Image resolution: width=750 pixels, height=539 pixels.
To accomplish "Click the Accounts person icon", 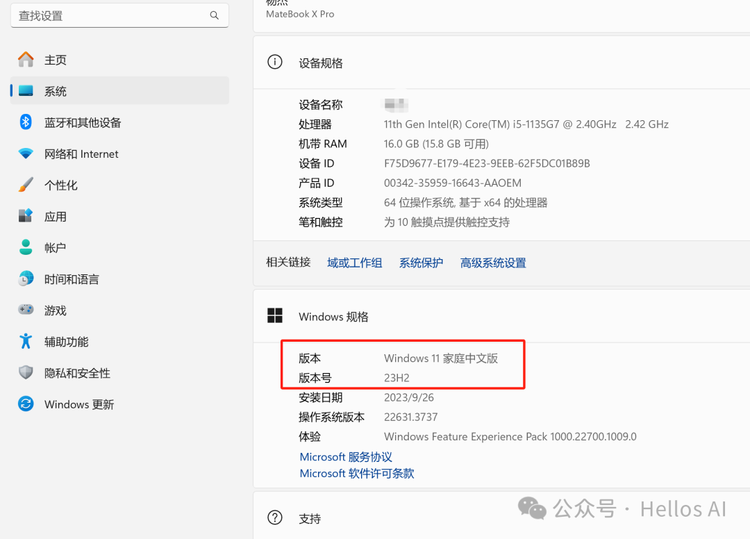I will pyautogui.click(x=26, y=247).
